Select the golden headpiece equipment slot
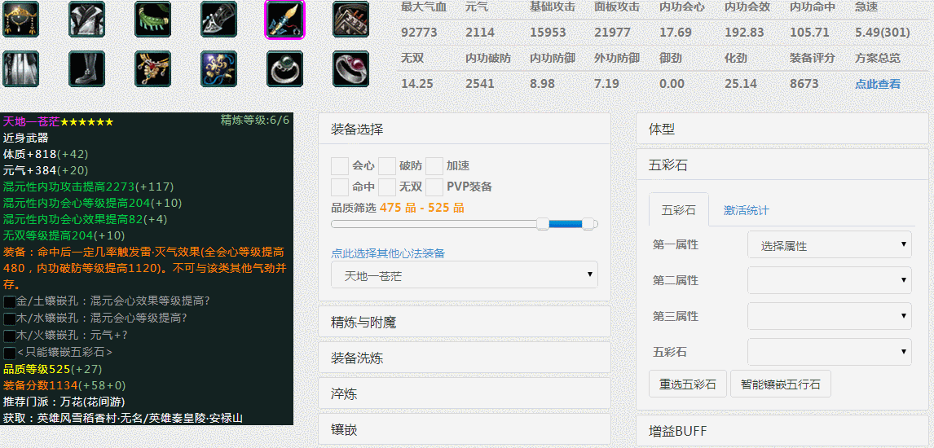This screenshot has height=448, width=934. tap(21, 19)
